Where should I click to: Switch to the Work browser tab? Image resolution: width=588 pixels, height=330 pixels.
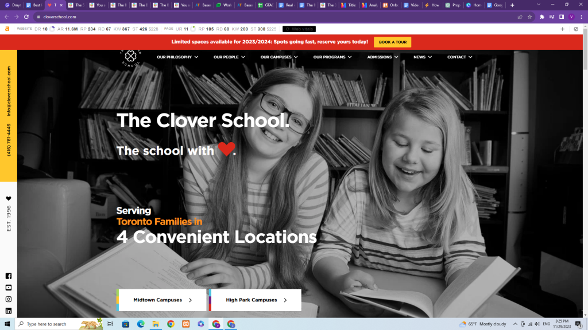224,5
